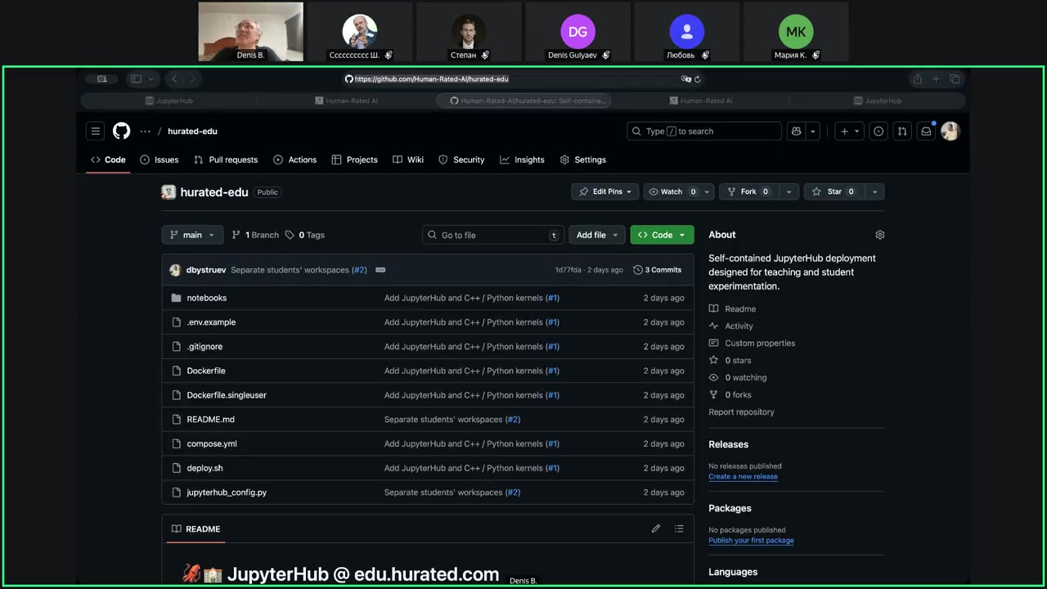Open the 3 Commits history link
The image size is (1047, 589).
coord(658,270)
